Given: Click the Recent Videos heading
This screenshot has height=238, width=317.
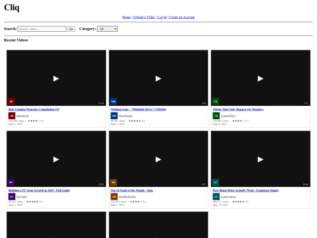Looking at the screenshot, I should (16, 40).
